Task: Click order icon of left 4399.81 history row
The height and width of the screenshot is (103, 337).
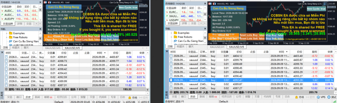Action: pos(6,57)
